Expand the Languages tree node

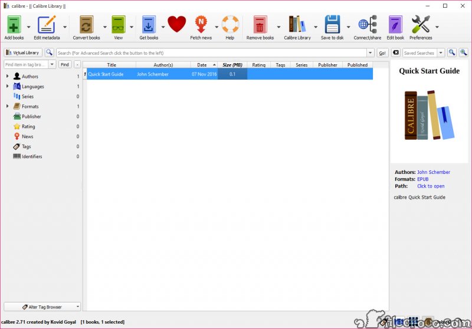pyautogui.click(x=7, y=86)
